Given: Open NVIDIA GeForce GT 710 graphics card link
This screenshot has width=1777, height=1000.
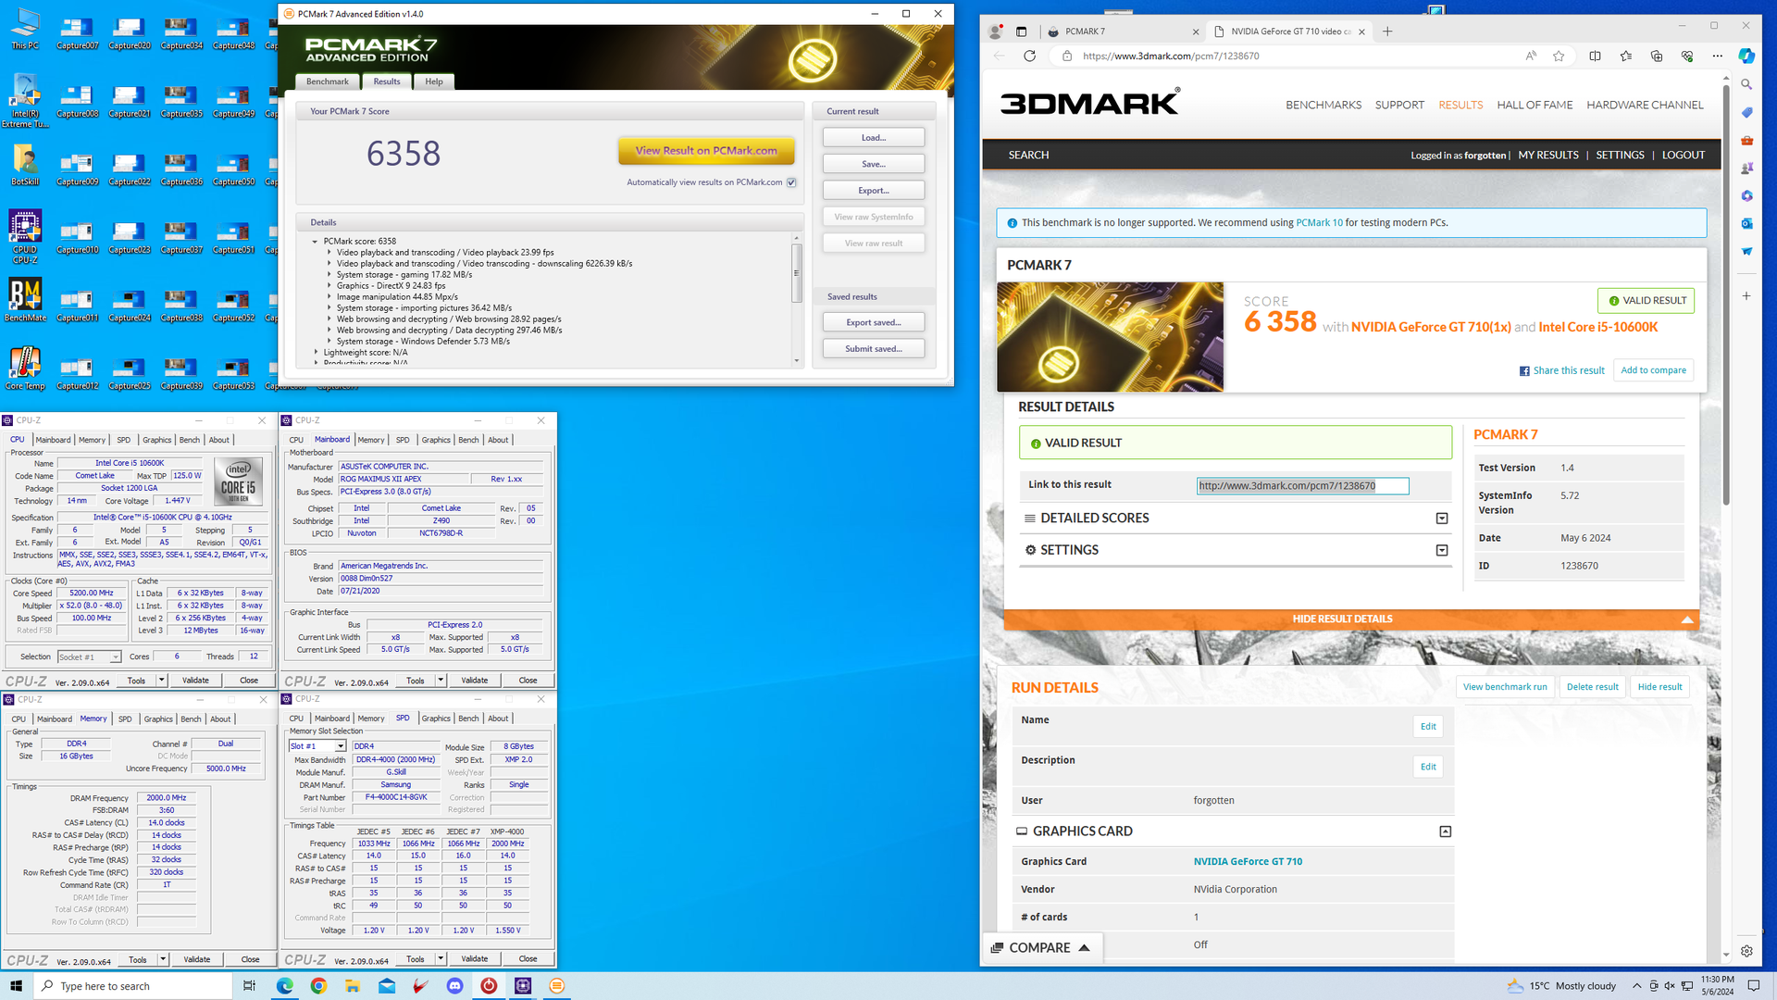Looking at the screenshot, I should coord(1248,862).
